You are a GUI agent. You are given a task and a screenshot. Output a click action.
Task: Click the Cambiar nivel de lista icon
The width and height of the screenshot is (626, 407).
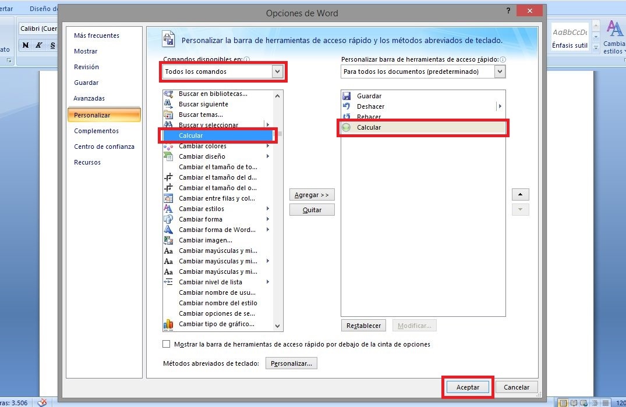click(x=168, y=282)
